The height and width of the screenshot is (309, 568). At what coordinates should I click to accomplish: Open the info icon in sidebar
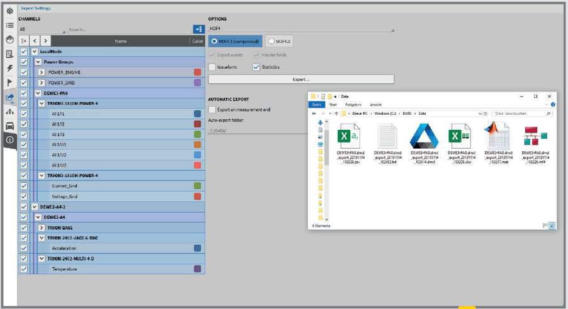[9, 139]
